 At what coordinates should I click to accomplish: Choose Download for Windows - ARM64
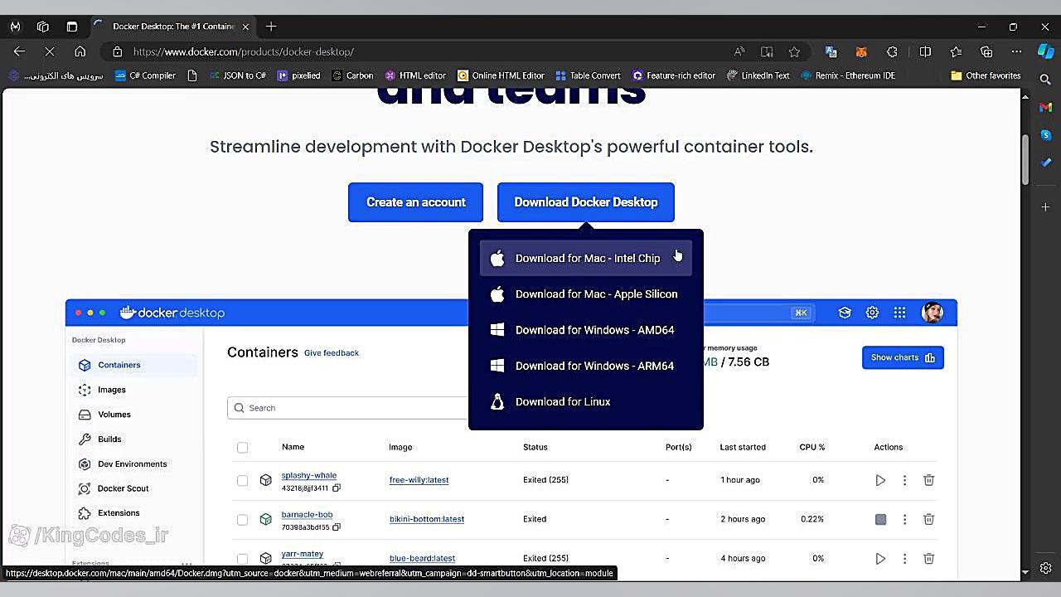coord(585,366)
